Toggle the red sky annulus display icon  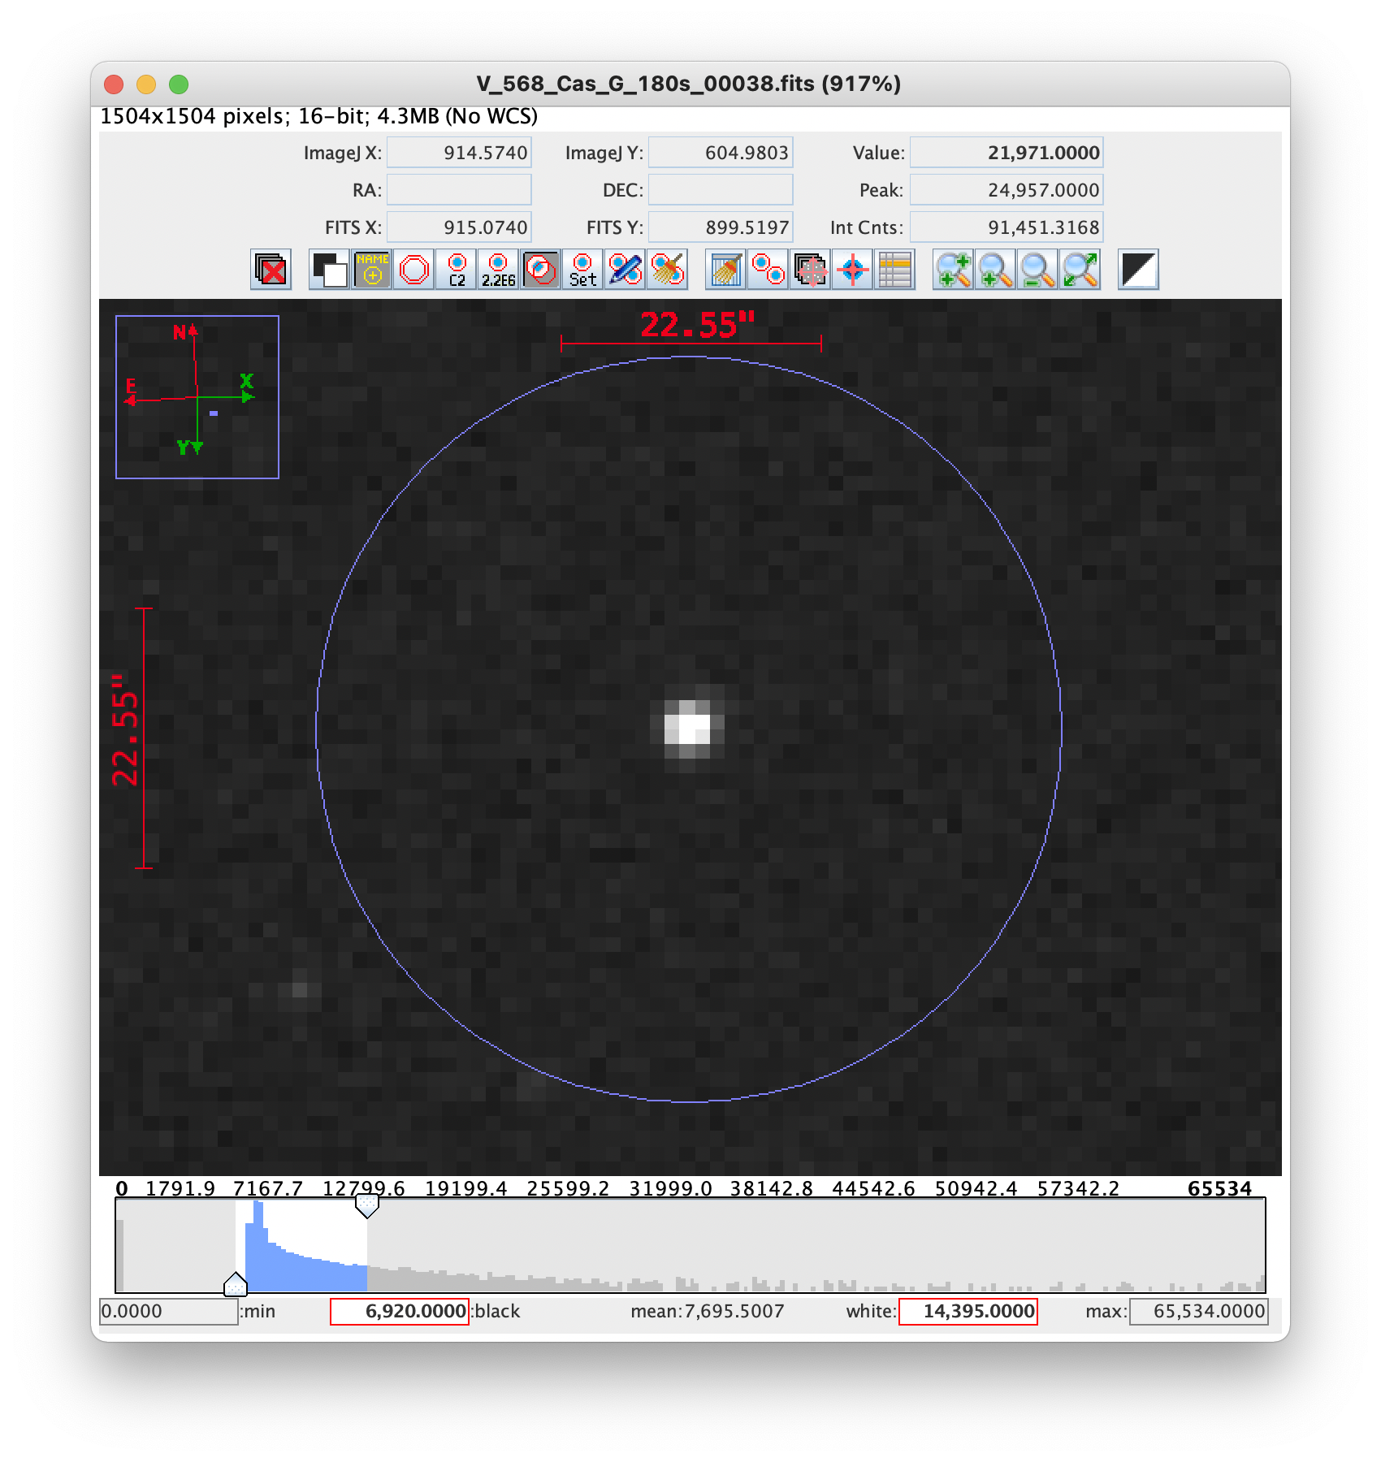pos(413,270)
